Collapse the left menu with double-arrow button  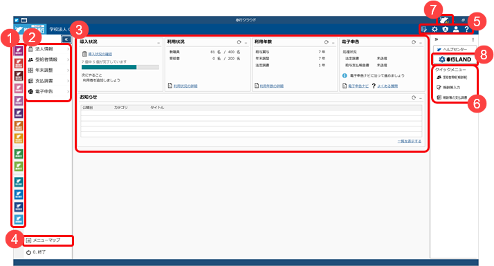pos(66,39)
